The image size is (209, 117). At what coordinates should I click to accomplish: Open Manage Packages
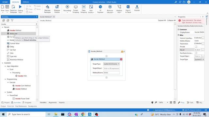(x=47, y=9)
